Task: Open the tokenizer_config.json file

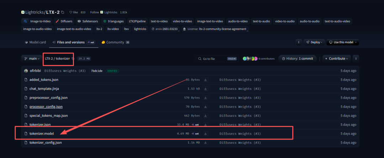Action: pos(46,142)
